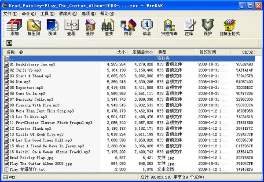
Task: Click CRC32 value 935D2493
Action: pyautogui.click(x=245, y=64)
